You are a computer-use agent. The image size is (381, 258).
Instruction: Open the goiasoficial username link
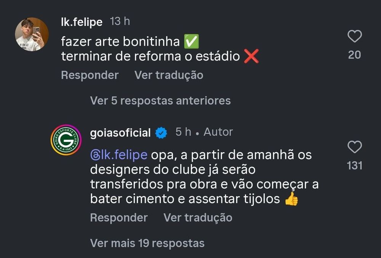point(120,133)
